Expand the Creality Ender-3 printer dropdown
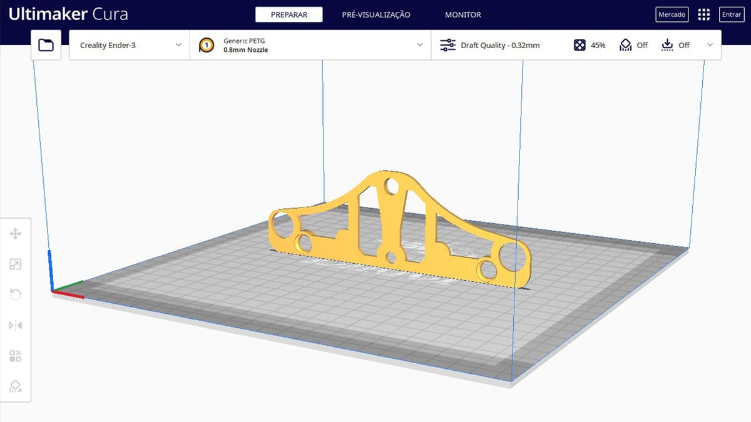Image resolution: width=751 pixels, height=422 pixels. 130,45
